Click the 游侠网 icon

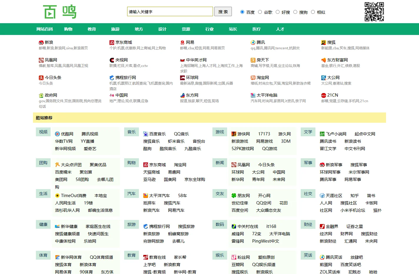click(x=234, y=134)
